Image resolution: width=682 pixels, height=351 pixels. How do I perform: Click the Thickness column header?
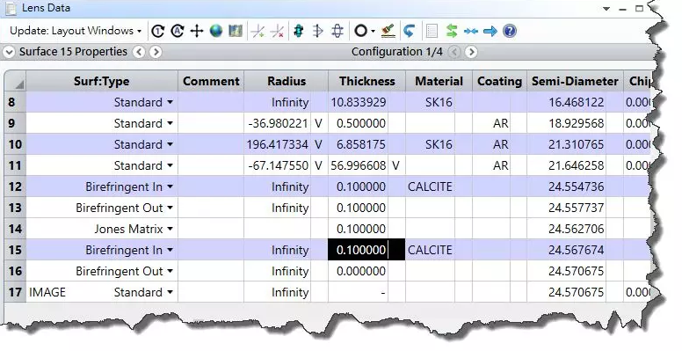367,81
